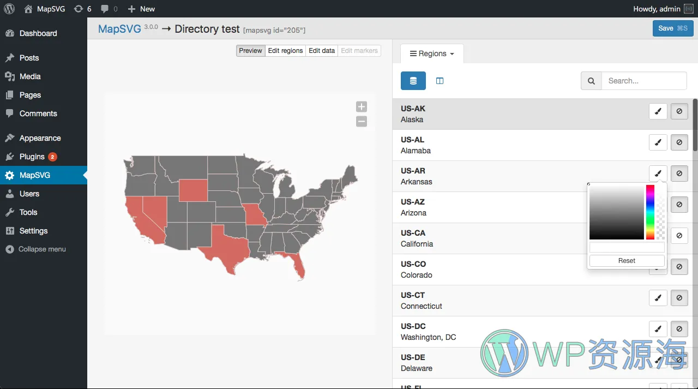
Task: Disable the US-DC Washington, DC region
Action: (x=679, y=329)
